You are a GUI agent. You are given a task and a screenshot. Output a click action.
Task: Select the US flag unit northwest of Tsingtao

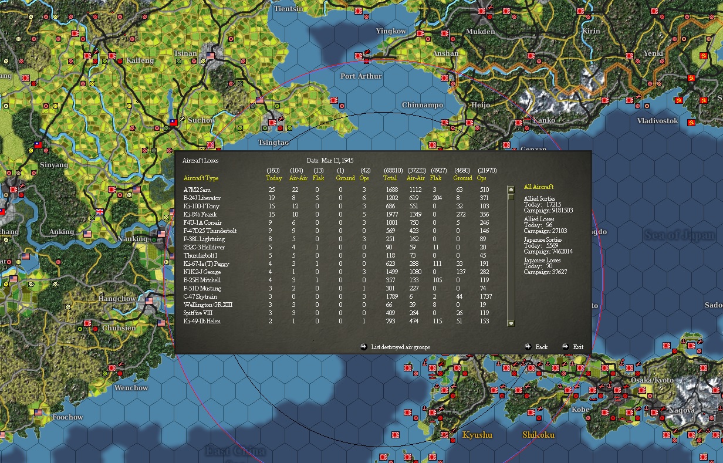(x=260, y=100)
